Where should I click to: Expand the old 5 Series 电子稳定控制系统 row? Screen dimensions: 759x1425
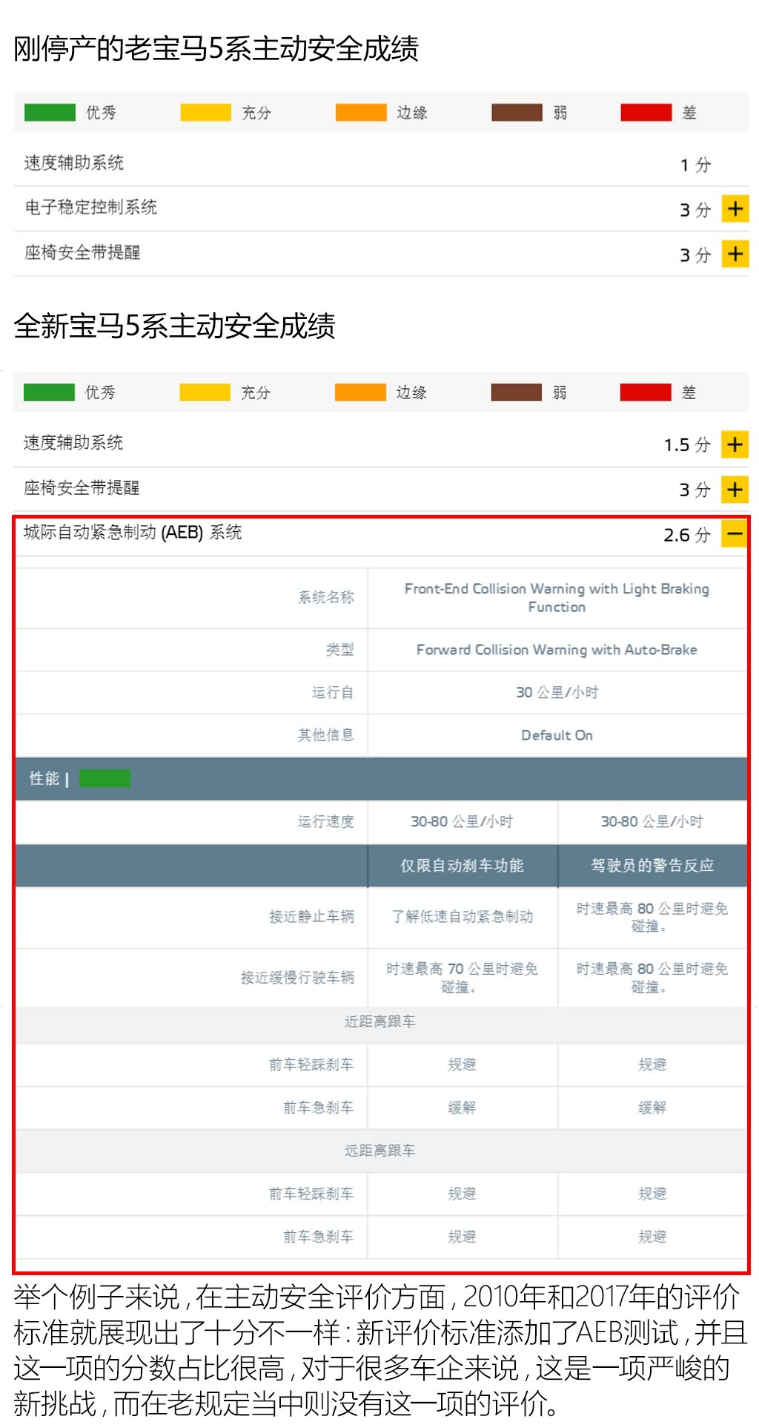click(x=735, y=209)
